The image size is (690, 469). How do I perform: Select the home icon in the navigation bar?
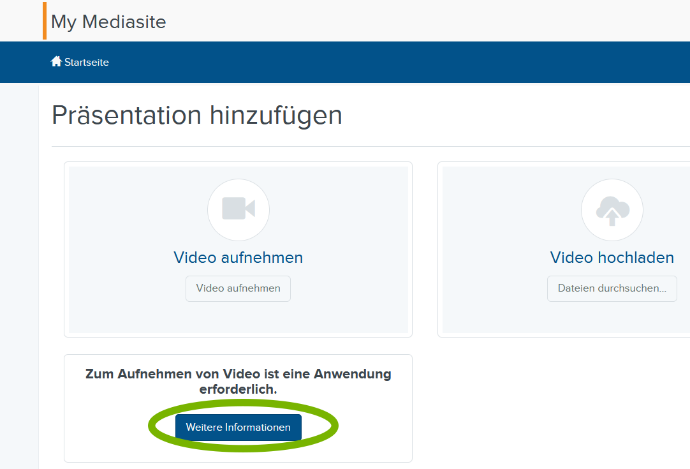[x=56, y=61]
